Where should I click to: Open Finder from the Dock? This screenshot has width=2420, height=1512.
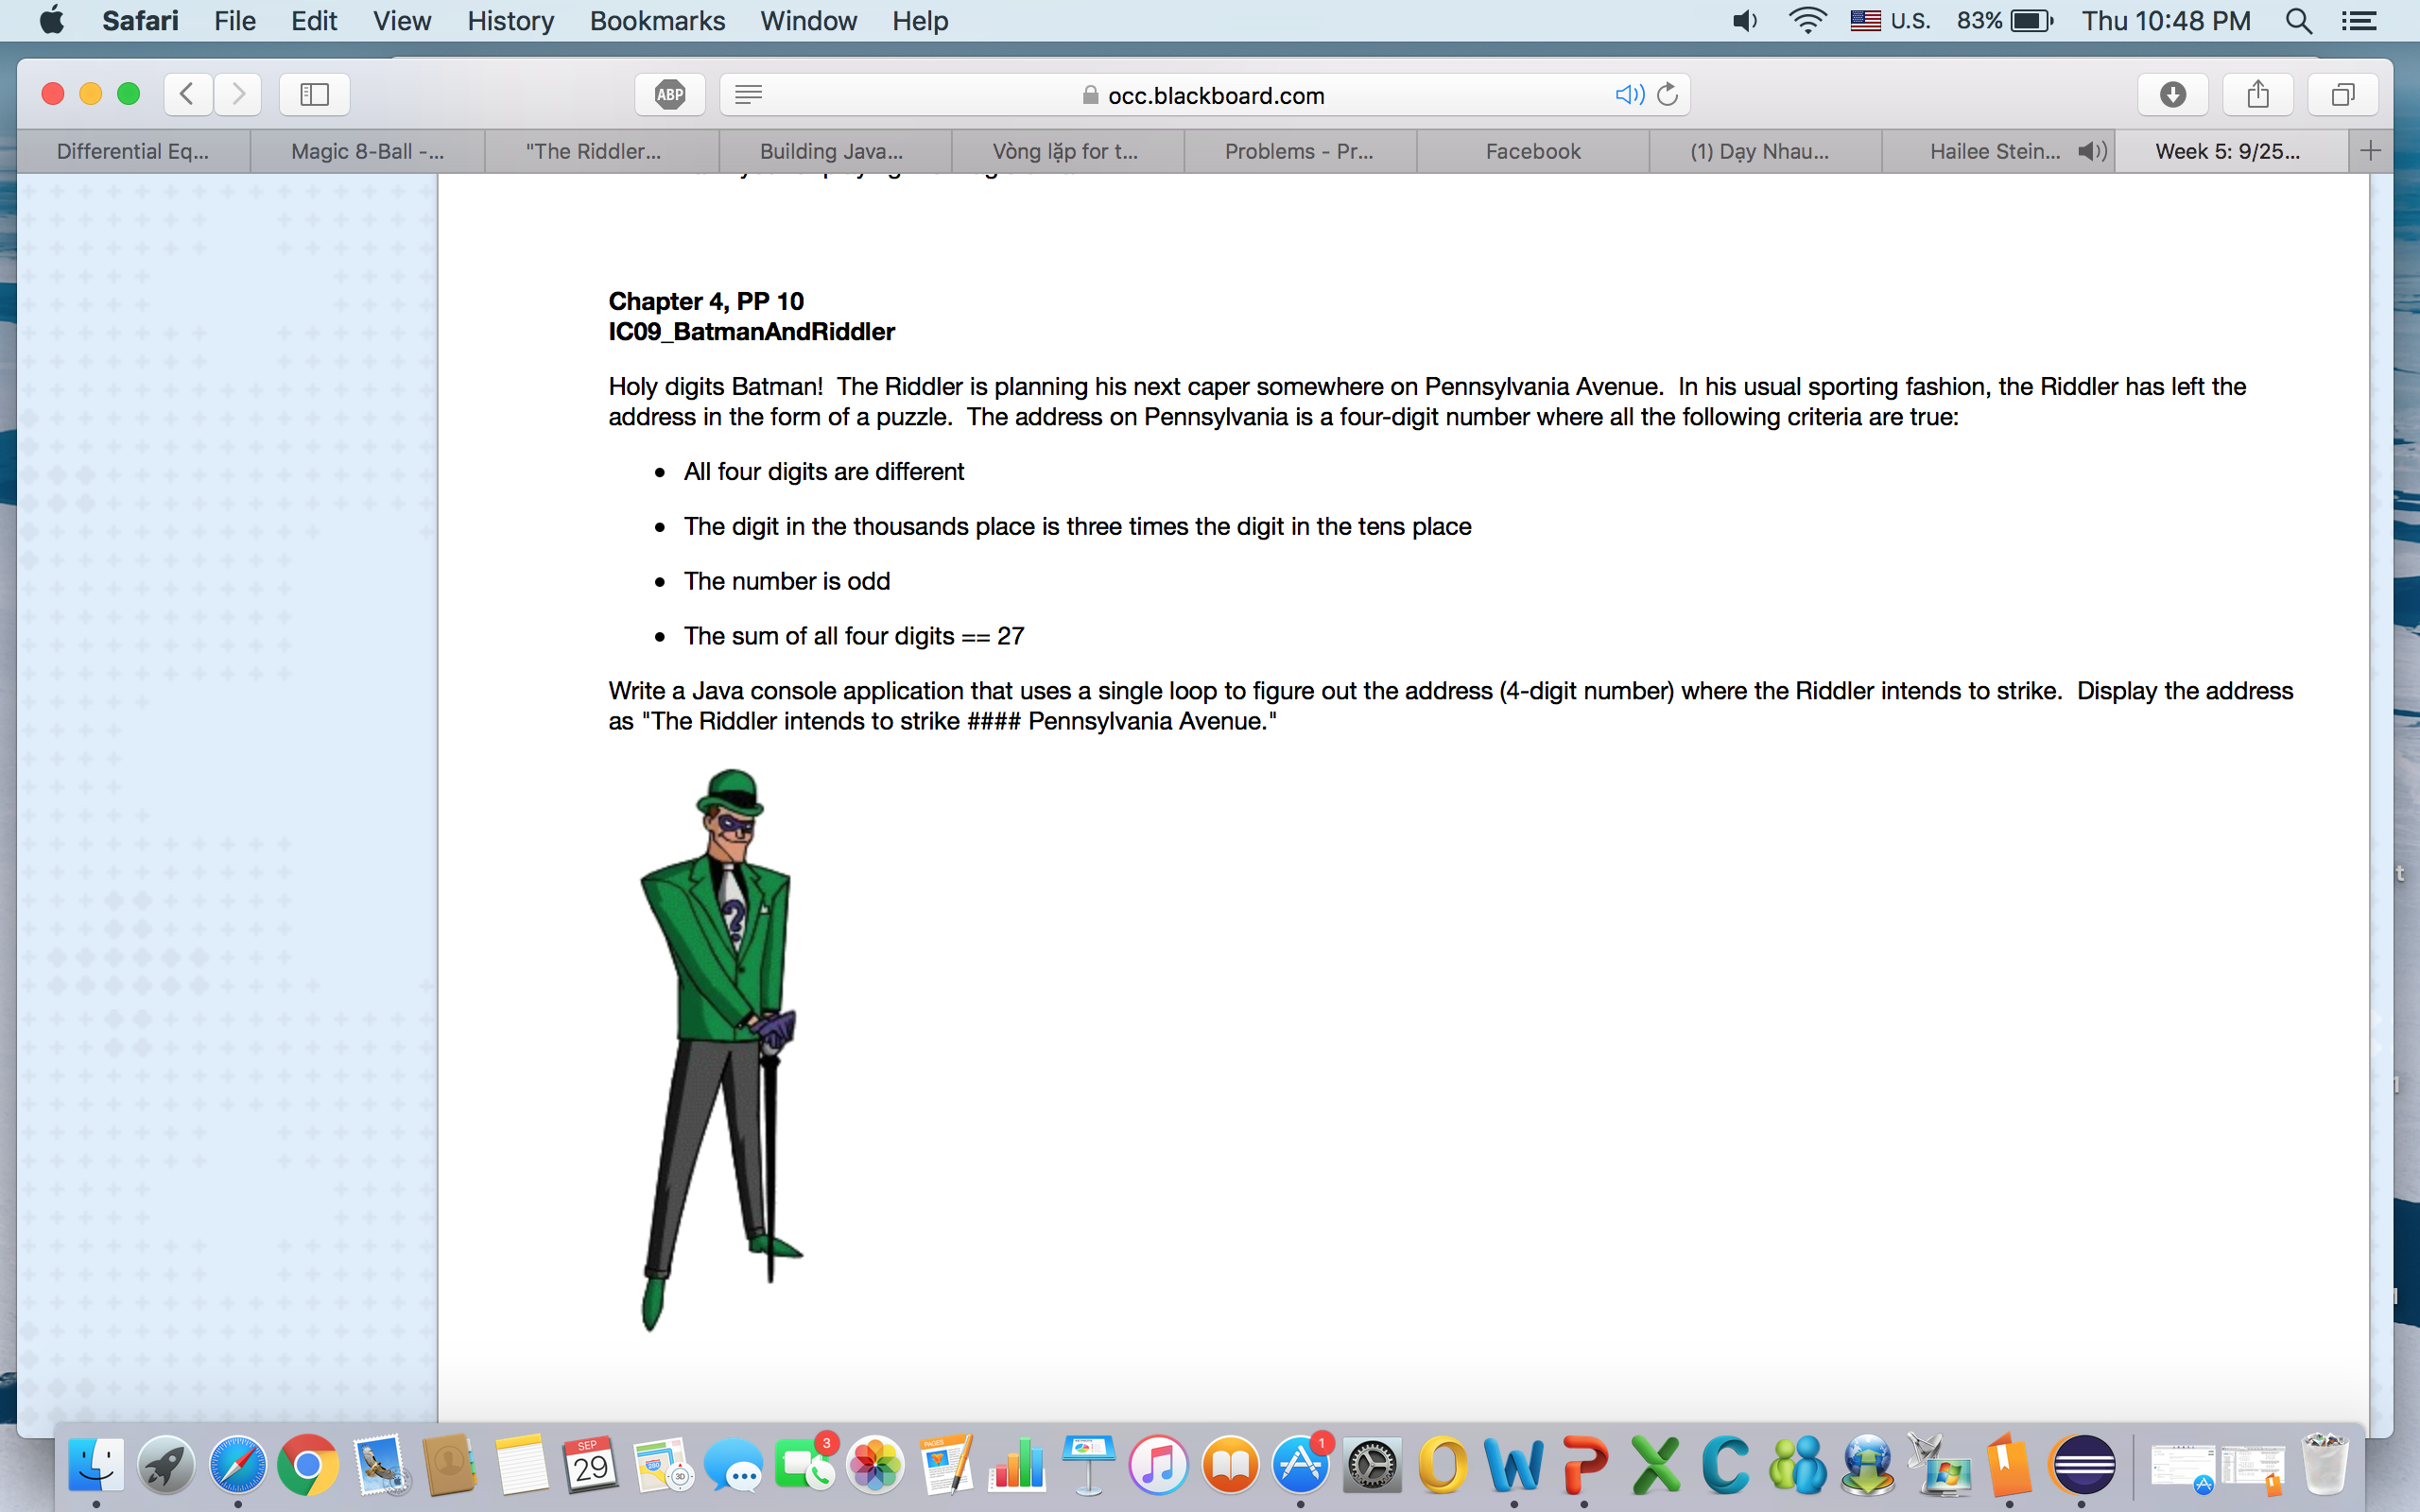[96, 1465]
